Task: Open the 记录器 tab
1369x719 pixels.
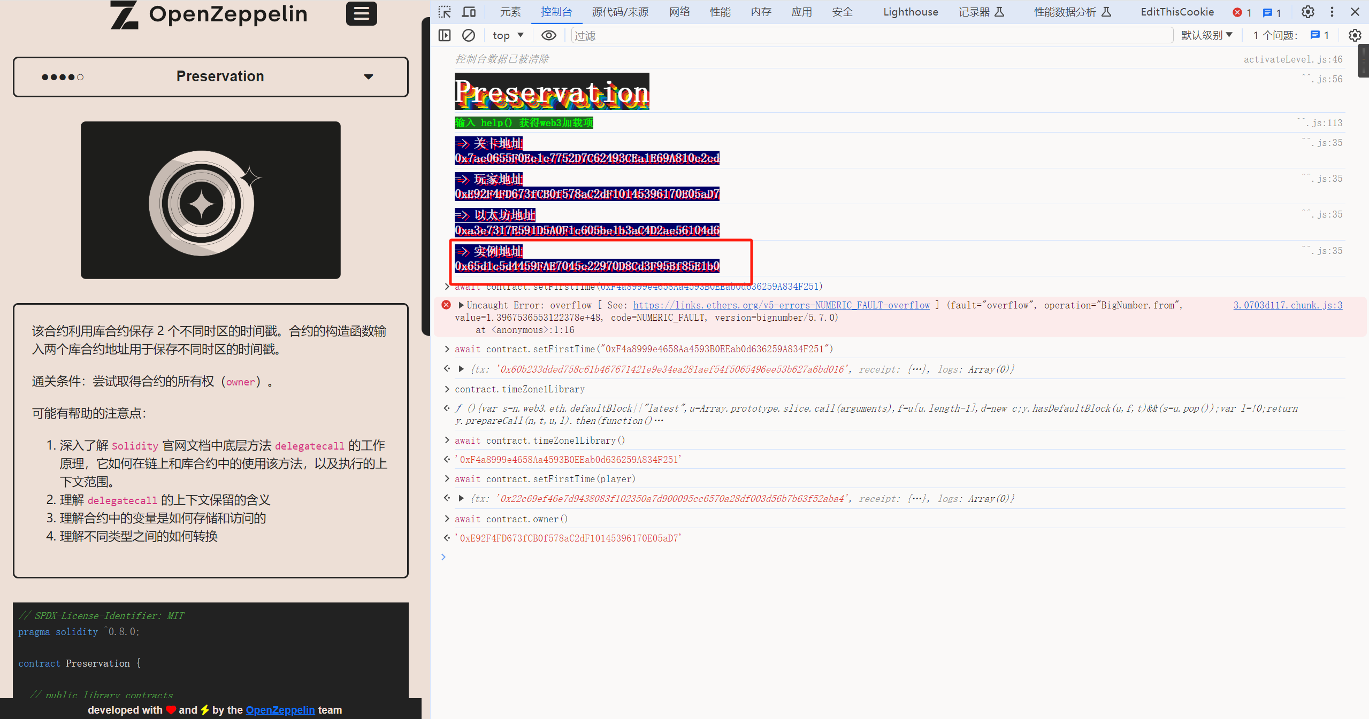Action: click(x=981, y=12)
